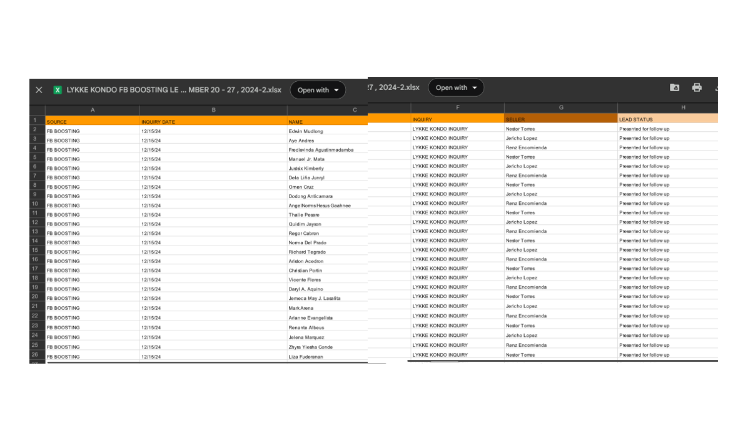Select column A header

click(x=93, y=110)
